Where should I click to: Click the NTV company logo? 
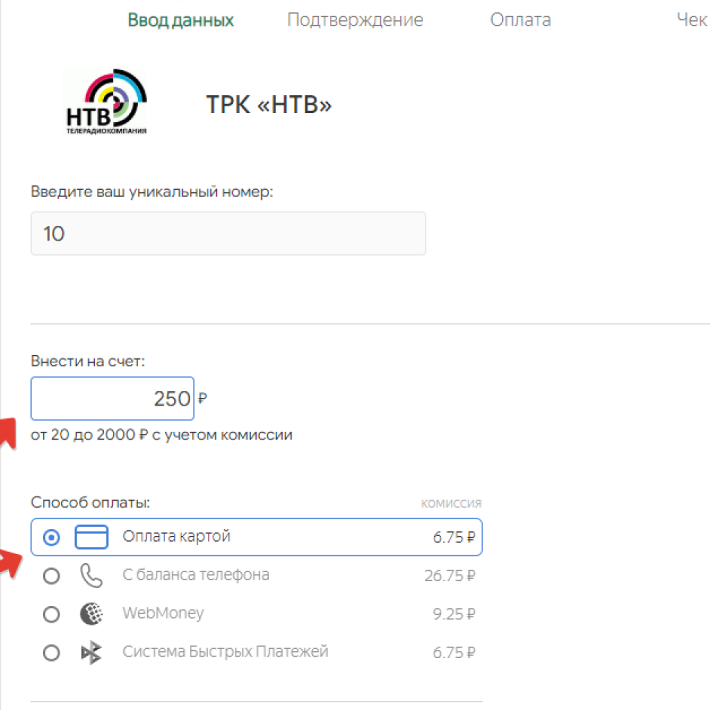pyautogui.click(x=106, y=102)
